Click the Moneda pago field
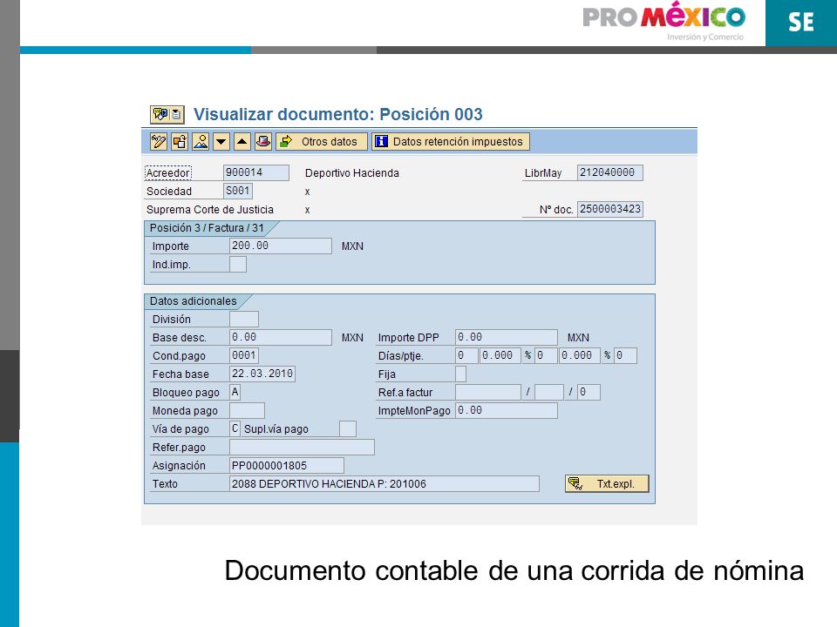Image resolution: width=837 pixels, height=627 pixels. point(247,410)
